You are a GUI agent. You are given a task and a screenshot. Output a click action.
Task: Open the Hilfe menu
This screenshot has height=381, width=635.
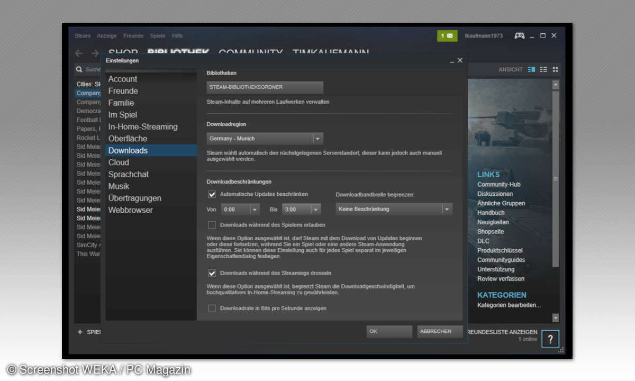pyautogui.click(x=177, y=36)
